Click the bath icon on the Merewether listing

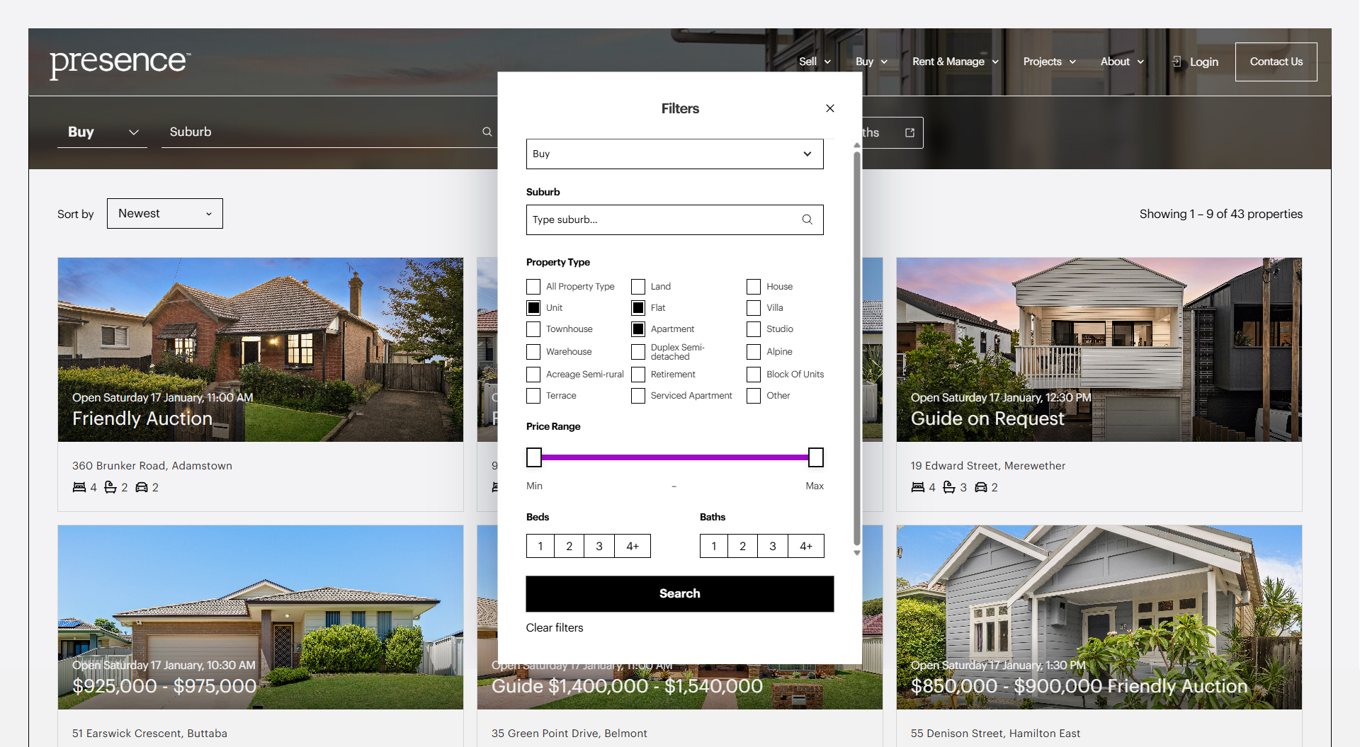[x=949, y=487]
